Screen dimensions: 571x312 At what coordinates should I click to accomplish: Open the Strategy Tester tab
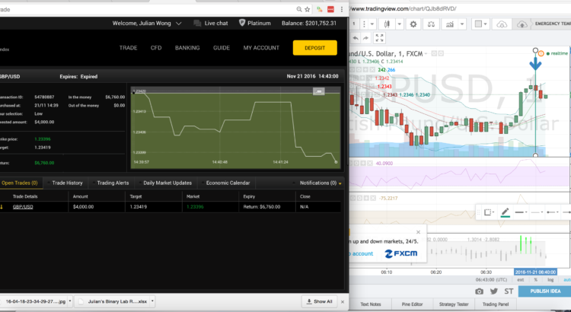point(454,304)
